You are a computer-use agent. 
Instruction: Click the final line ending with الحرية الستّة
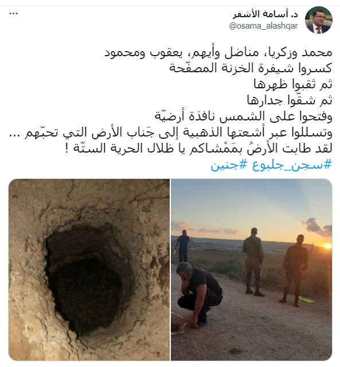point(199,148)
